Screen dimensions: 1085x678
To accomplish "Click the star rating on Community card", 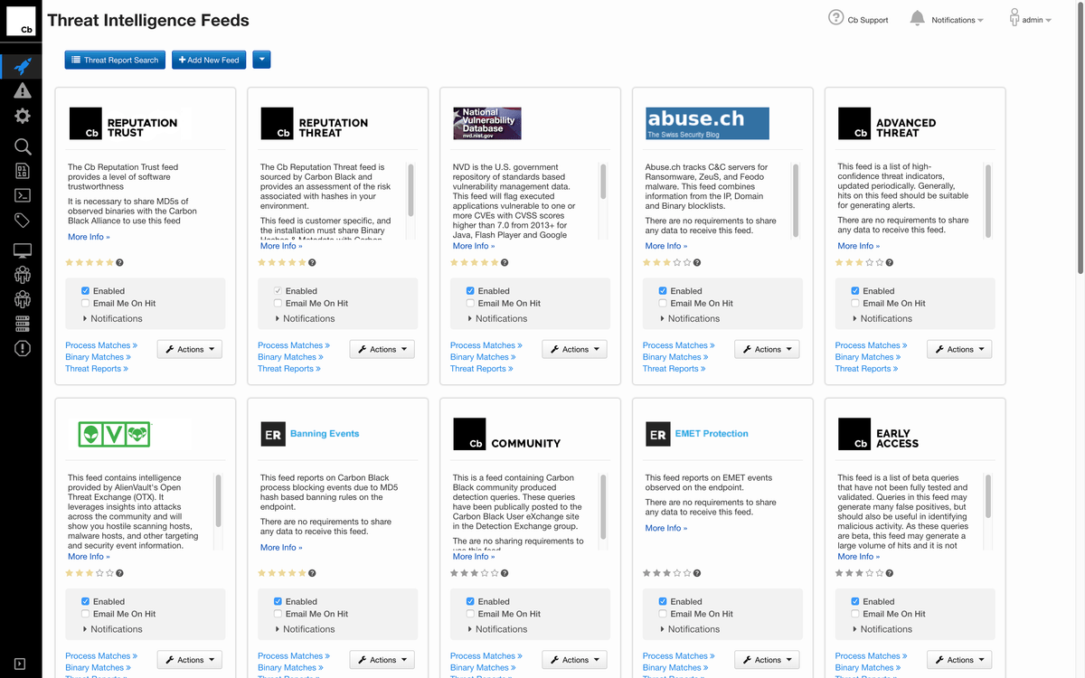I will tap(475, 572).
